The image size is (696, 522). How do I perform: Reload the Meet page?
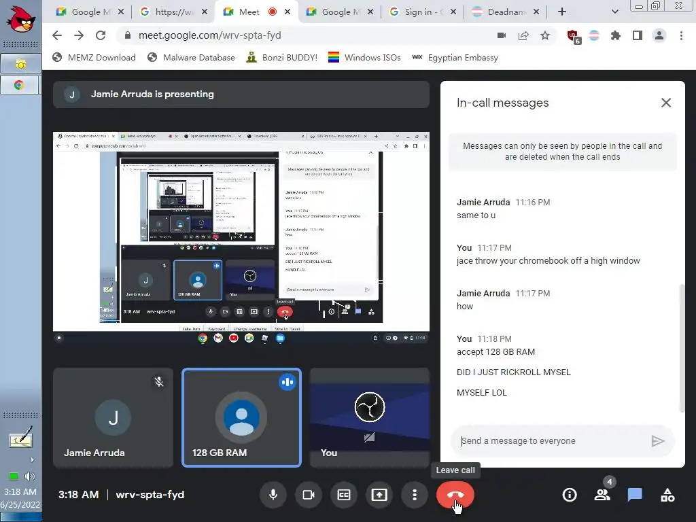point(101,35)
